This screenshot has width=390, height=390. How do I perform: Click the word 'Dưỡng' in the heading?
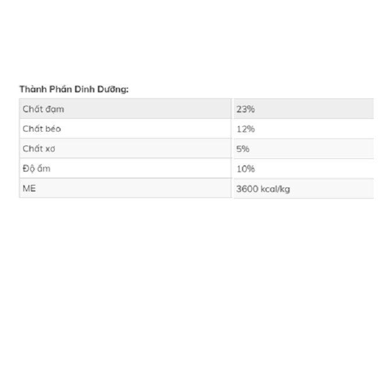click(x=113, y=89)
